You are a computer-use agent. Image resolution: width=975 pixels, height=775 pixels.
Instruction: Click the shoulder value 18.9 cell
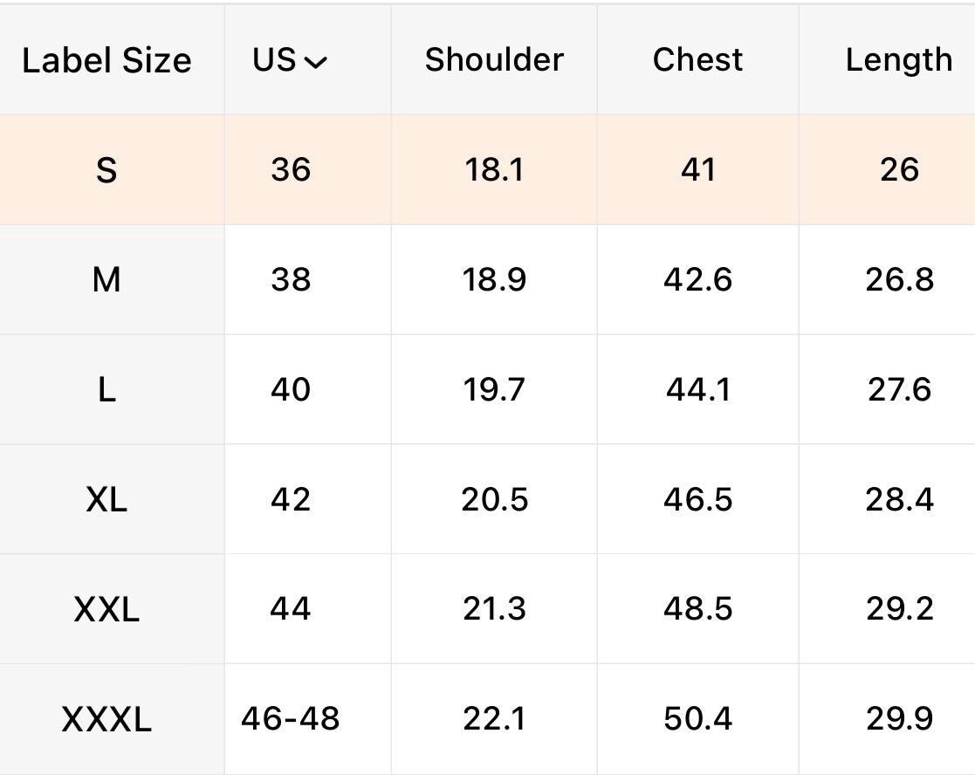click(x=494, y=279)
